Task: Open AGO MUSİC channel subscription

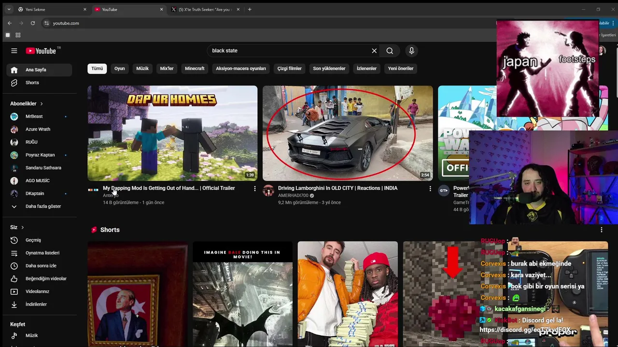Action: tap(39, 181)
